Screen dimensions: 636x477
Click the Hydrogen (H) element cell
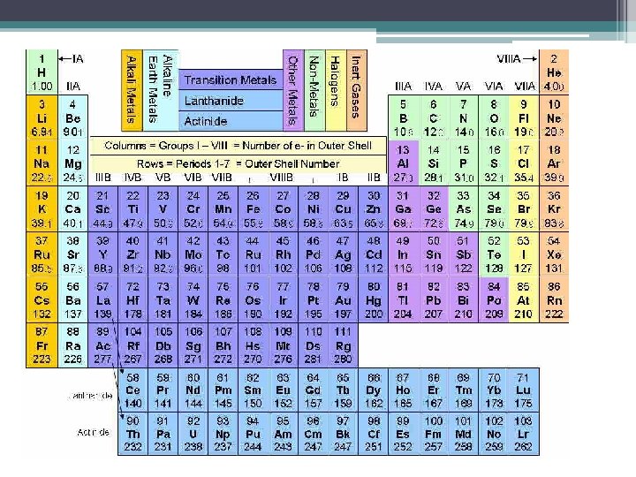tap(42, 72)
